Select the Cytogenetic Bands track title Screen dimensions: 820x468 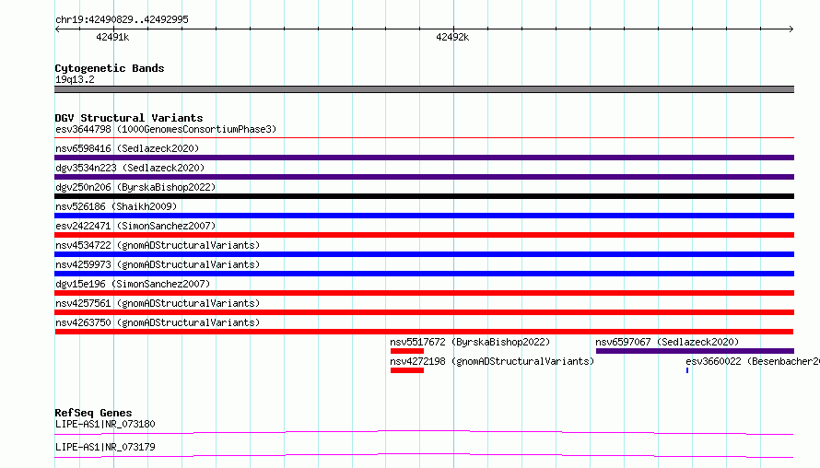click(x=110, y=68)
